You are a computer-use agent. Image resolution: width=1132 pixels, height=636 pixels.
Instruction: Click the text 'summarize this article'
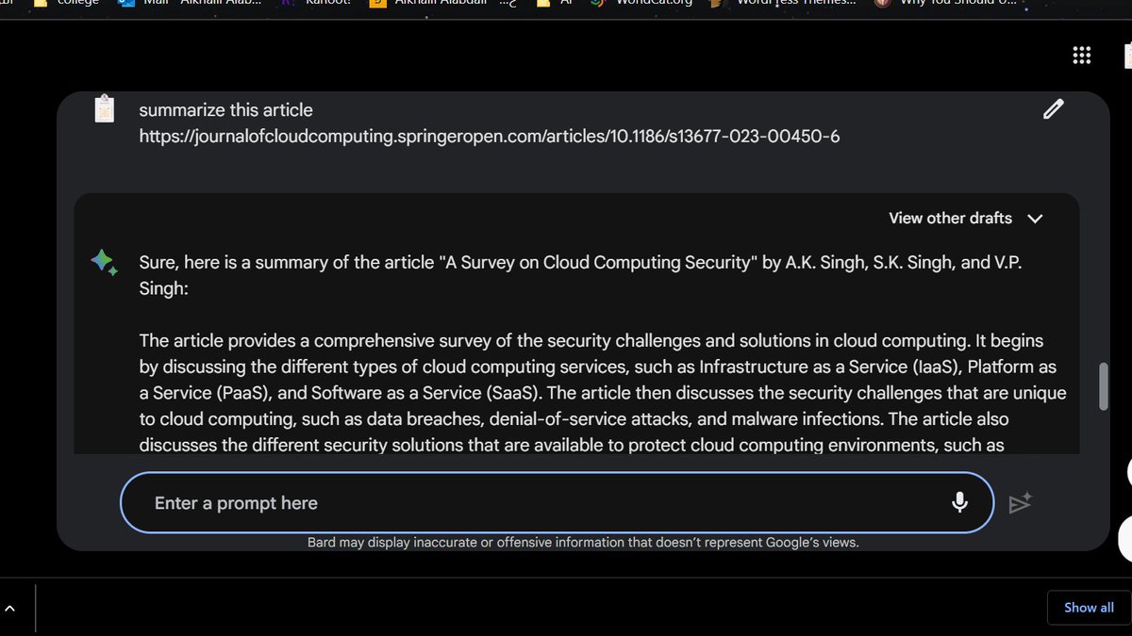225,110
